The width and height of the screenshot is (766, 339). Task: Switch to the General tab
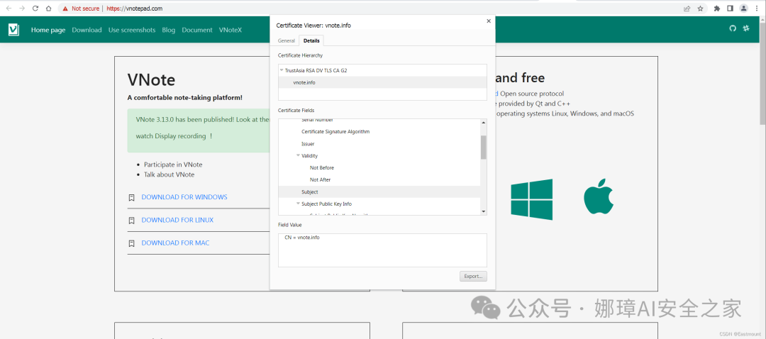(x=287, y=40)
